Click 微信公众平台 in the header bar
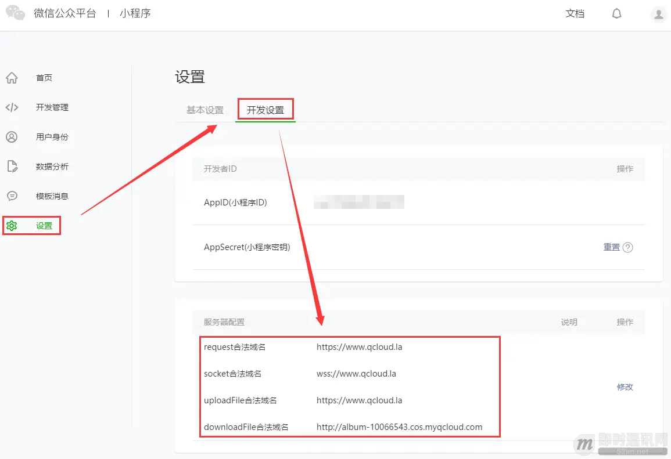The width and height of the screenshot is (671, 459). pos(66,12)
